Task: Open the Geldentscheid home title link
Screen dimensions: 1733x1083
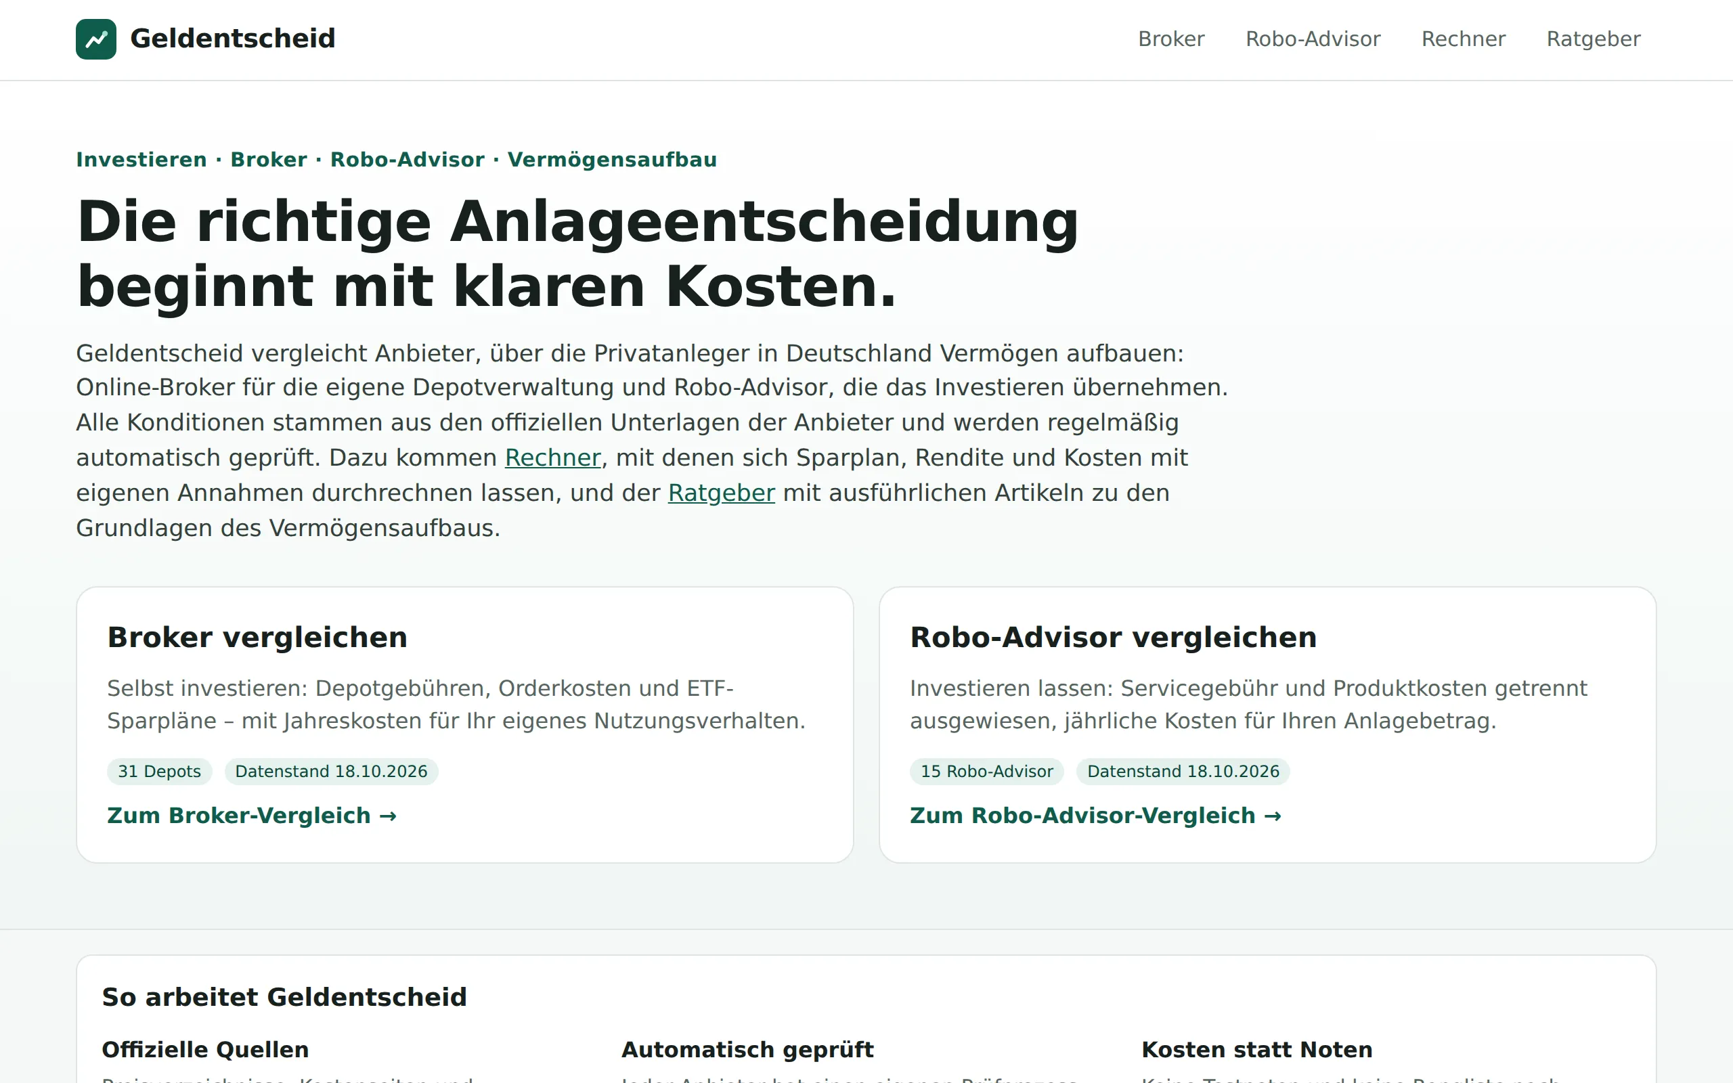Action: [233, 39]
